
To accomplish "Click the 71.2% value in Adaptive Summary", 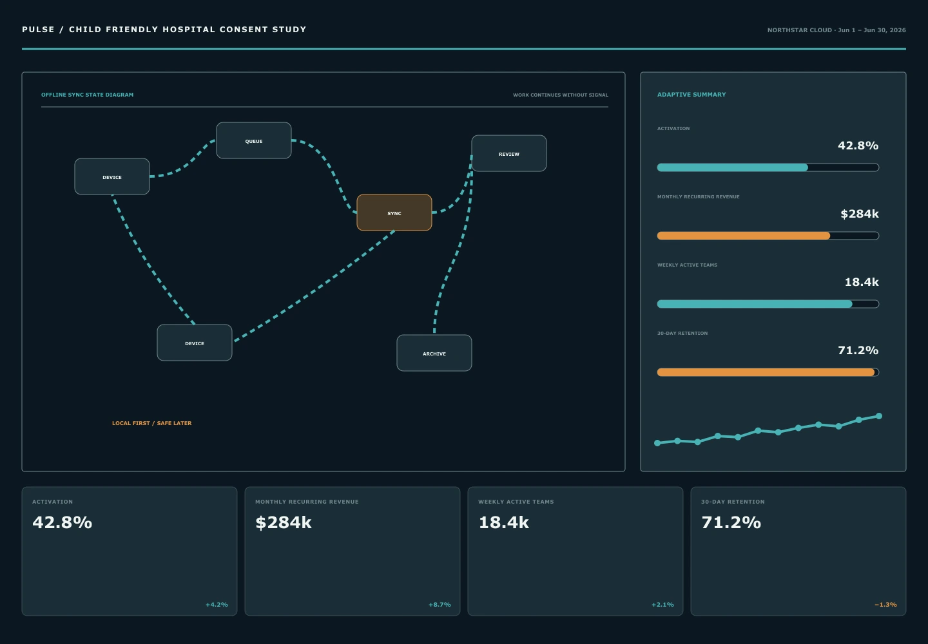I will click(858, 350).
